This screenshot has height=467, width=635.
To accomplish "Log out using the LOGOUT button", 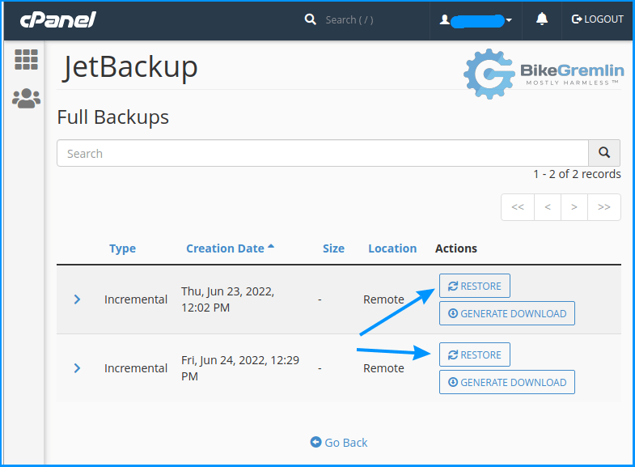I will tap(597, 19).
